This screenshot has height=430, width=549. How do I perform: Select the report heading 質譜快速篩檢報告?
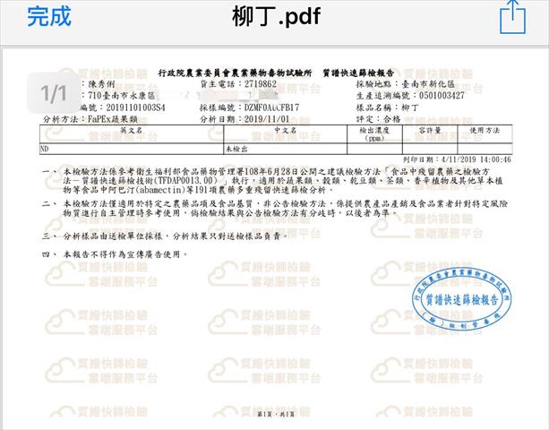click(x=358, y=73)
